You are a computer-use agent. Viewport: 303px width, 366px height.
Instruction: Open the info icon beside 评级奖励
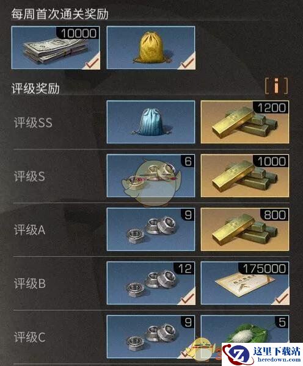277,86
